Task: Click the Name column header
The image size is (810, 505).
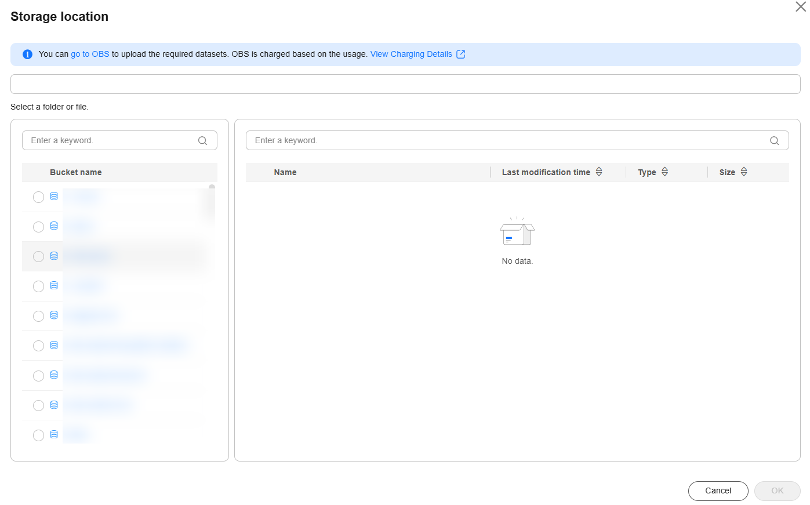Action: (285, 172)
